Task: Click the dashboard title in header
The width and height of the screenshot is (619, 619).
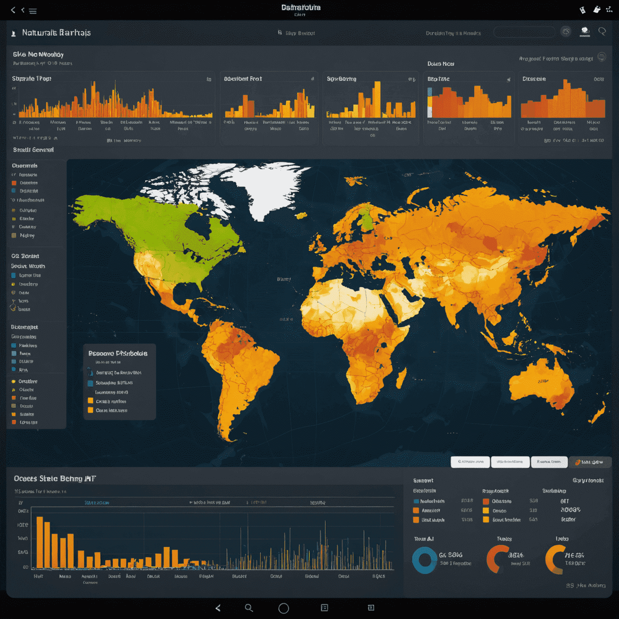Action: (56, 33)
